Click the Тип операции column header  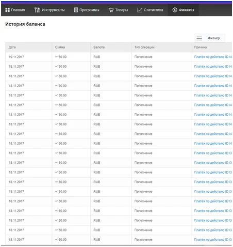(x=144, y=47)
